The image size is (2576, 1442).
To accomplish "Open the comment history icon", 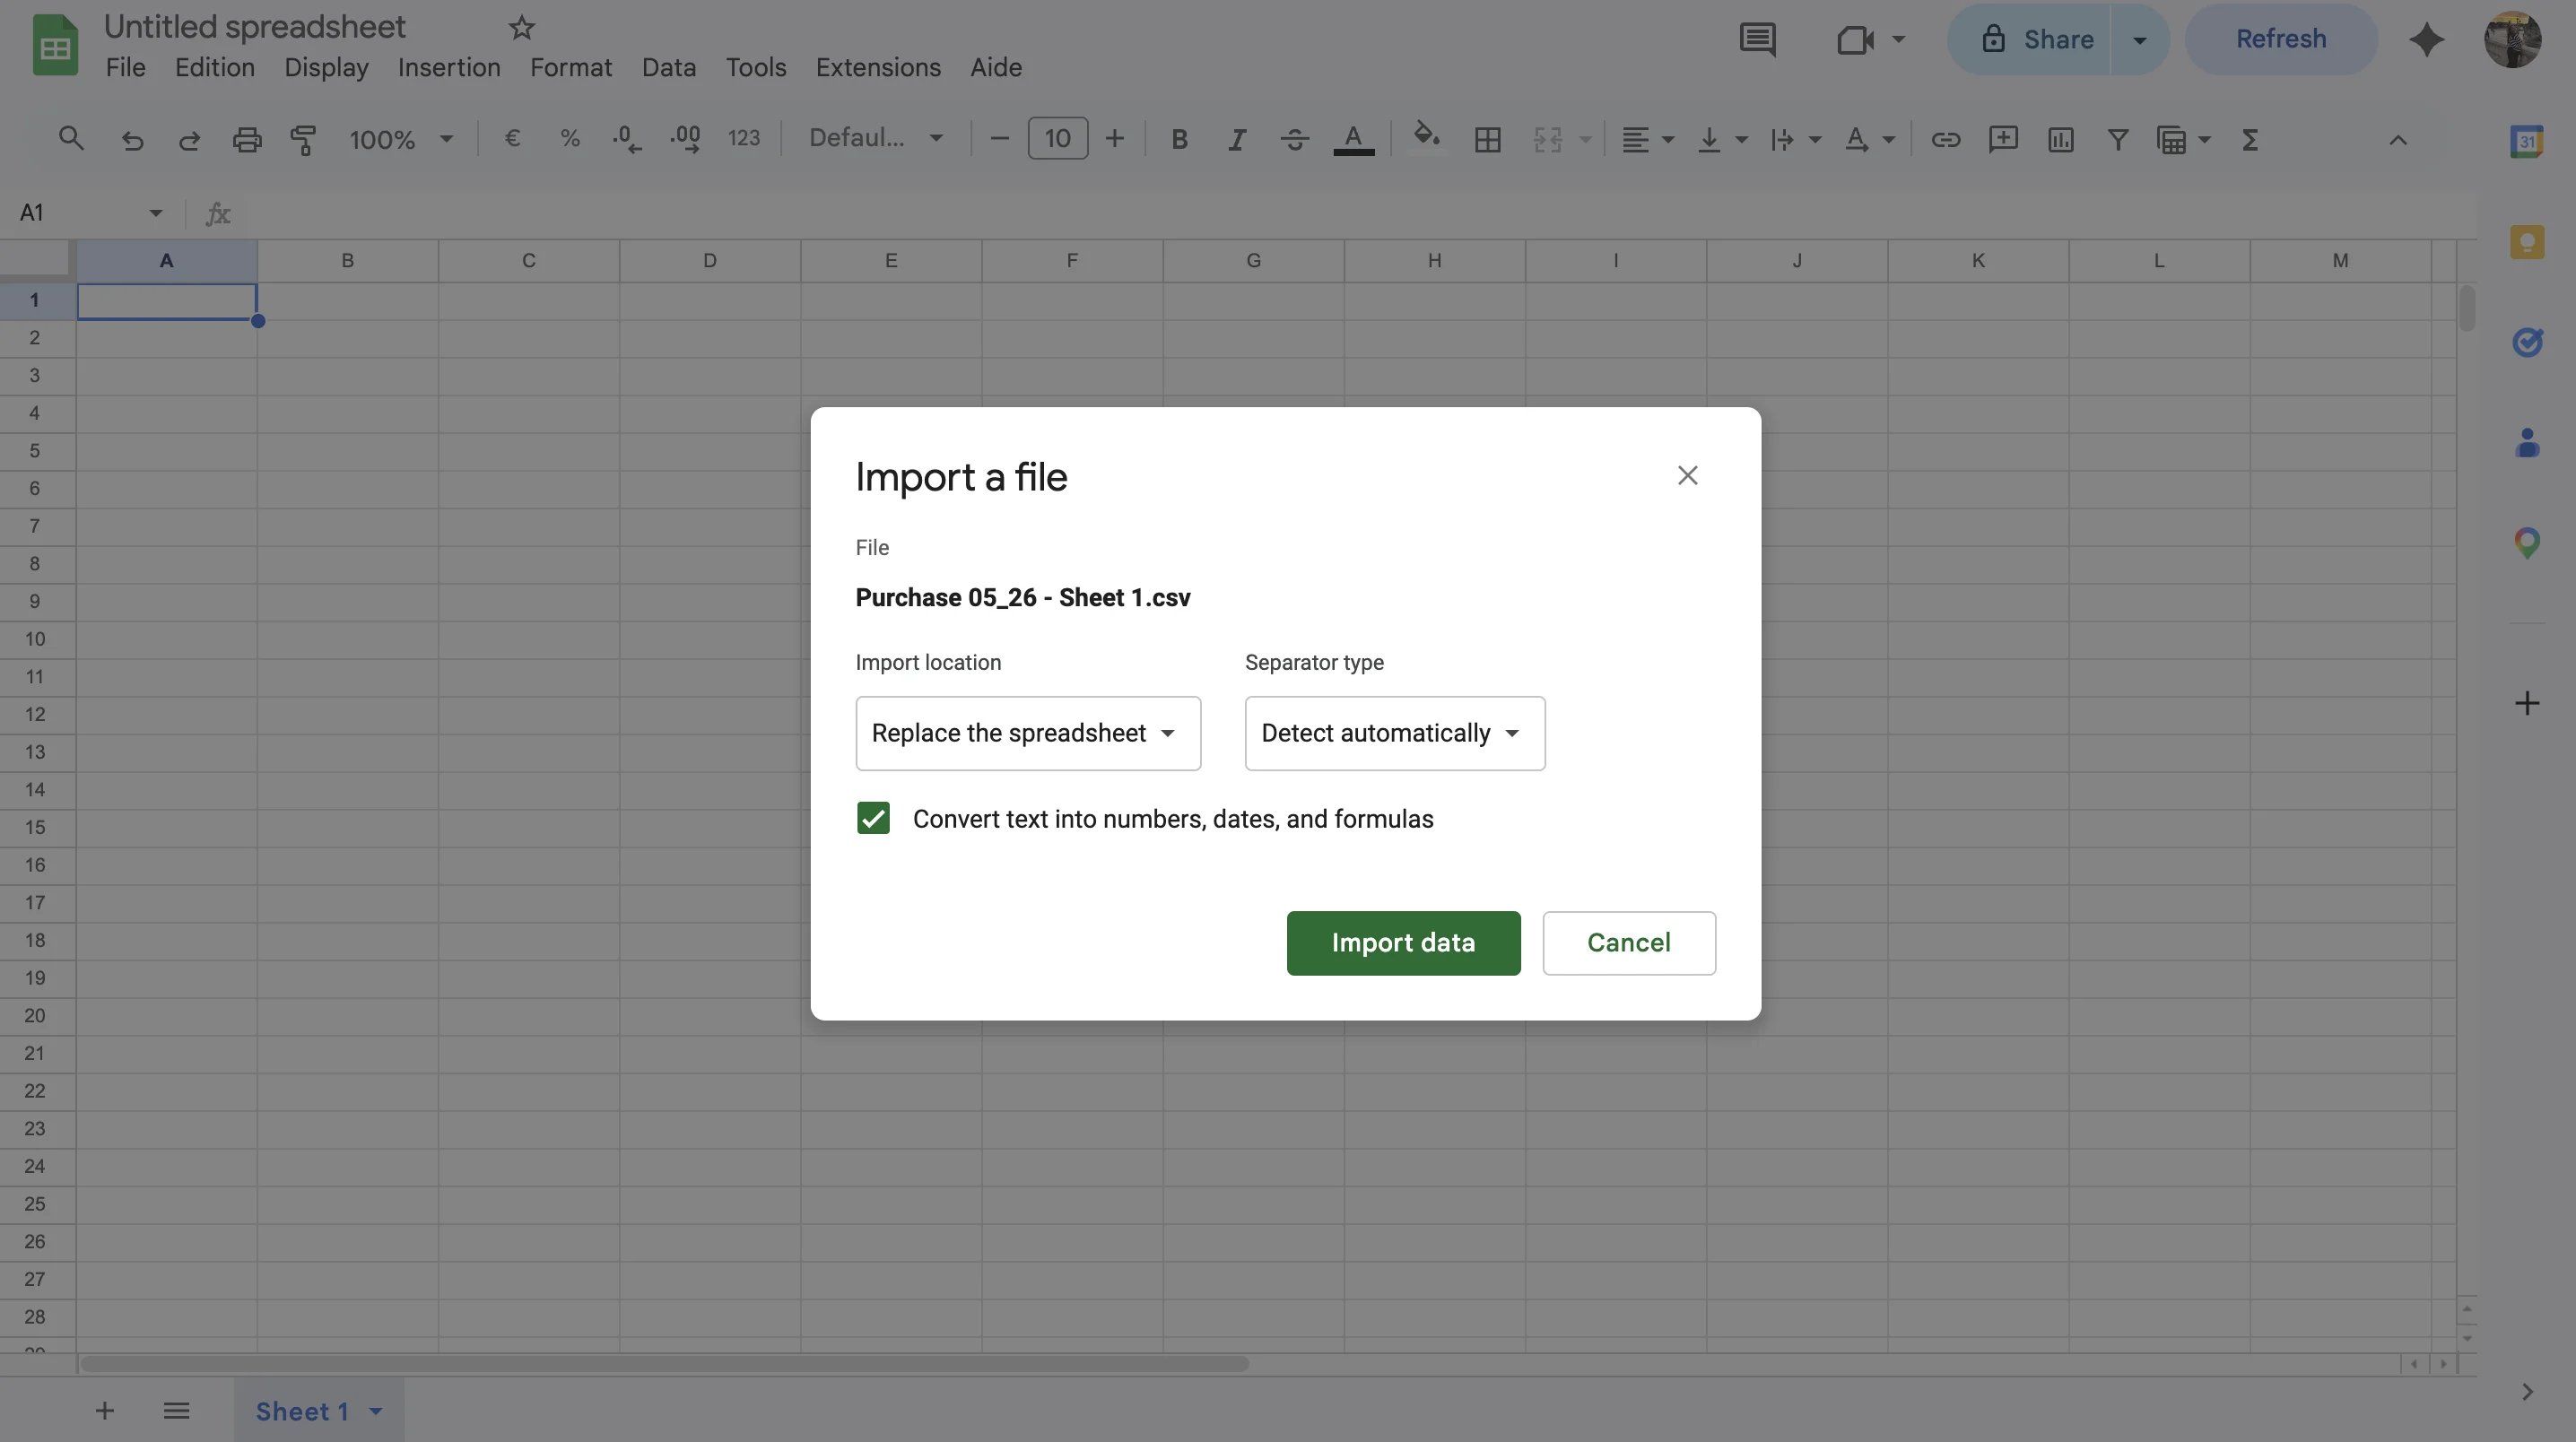I will [1758, 40].
